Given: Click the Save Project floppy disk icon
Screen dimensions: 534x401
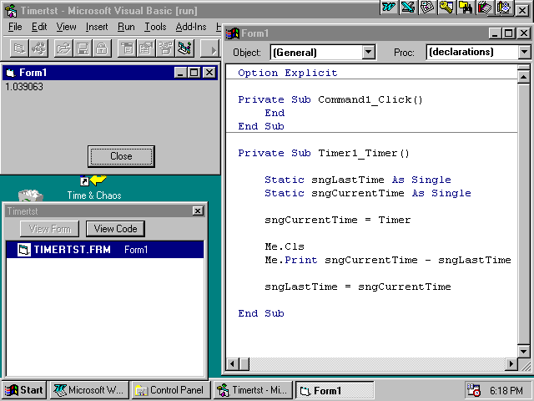Looking at the screenshot, I should 83,48.
